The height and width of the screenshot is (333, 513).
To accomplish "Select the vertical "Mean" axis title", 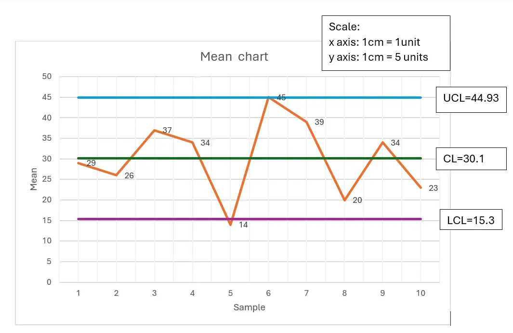I will 34,179.
